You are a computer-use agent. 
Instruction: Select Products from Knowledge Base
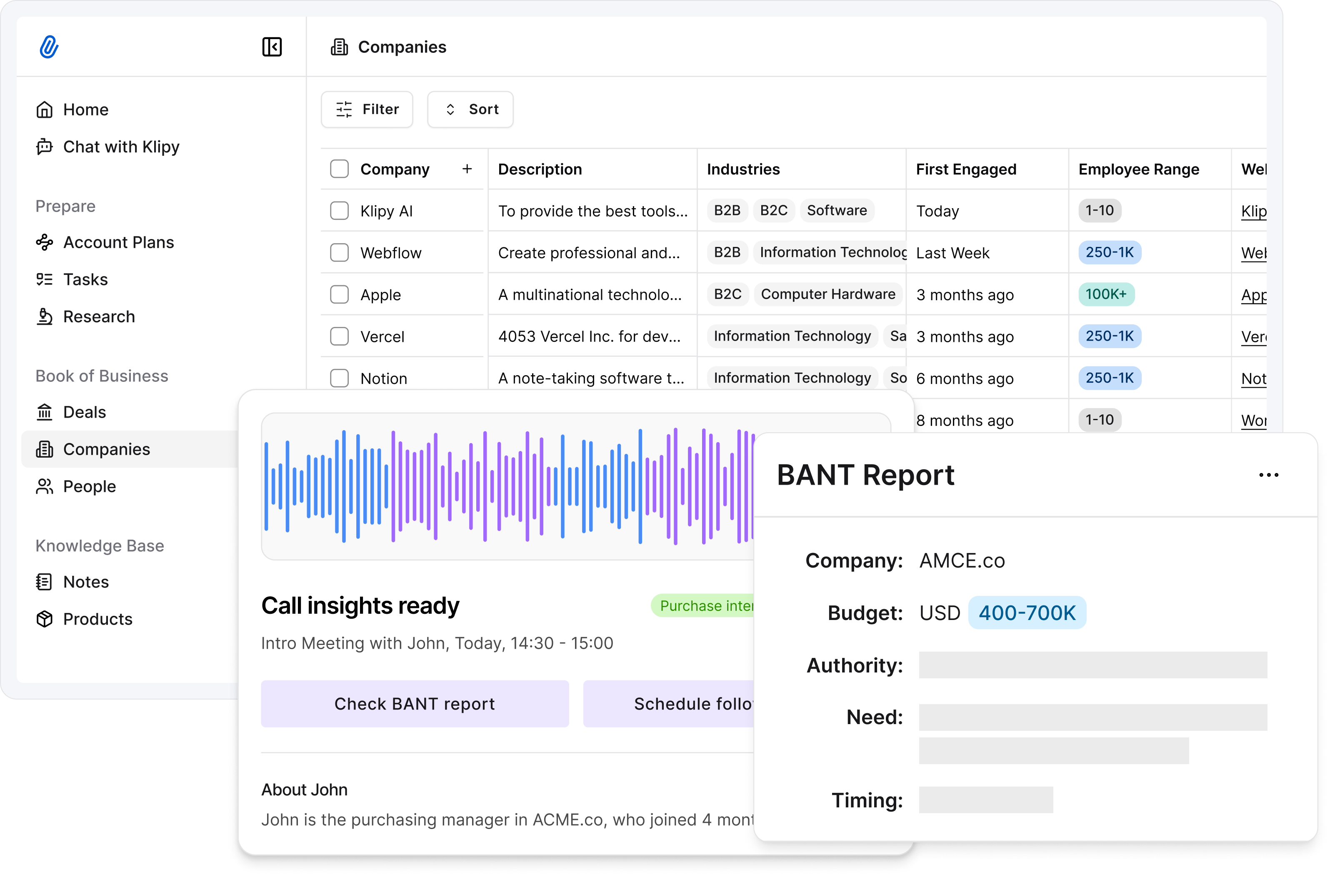tap(97, 619)
